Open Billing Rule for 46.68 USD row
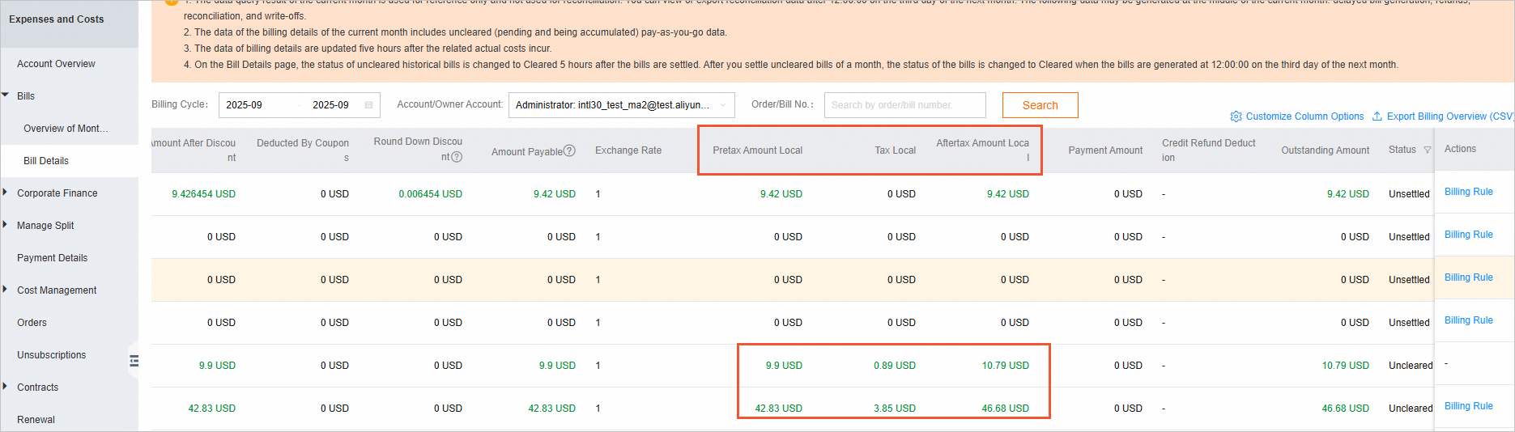The image size is (1515, 432). pyautogui.click(x=1468, y=406)
